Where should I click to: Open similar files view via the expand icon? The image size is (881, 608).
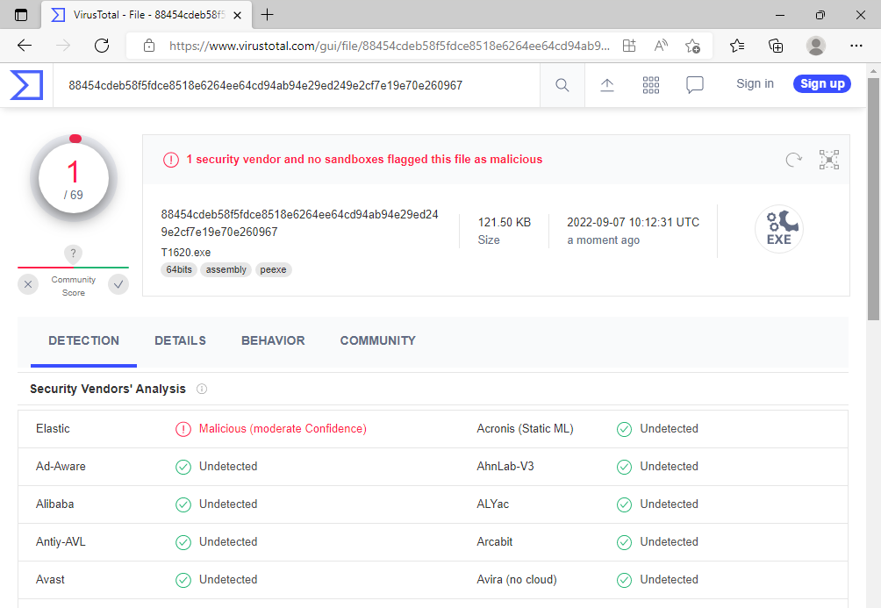(x=828, y=160)
